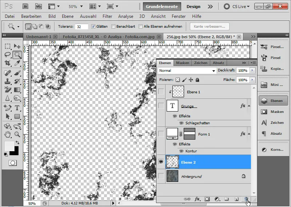Image resolution: width=291 pixels, height=207 pixels.
Task: Select the Rectangle shape tool
Action: pos(17,116)
